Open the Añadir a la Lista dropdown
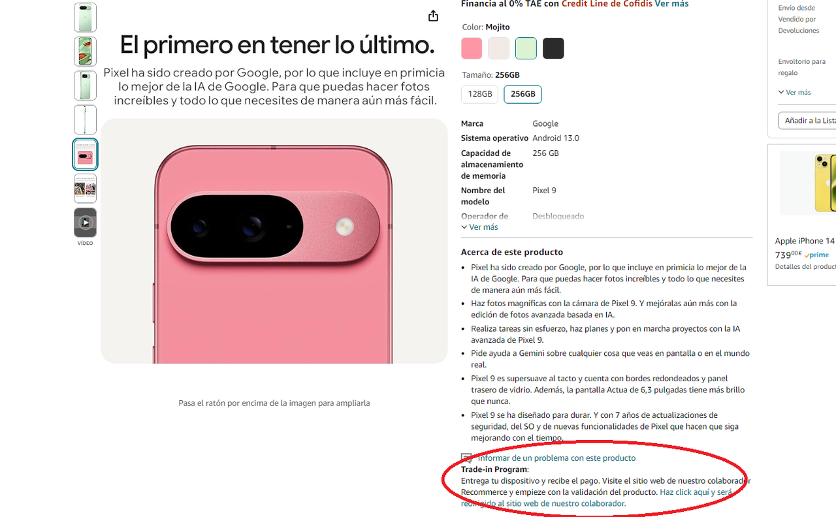 tap(807, 121)
